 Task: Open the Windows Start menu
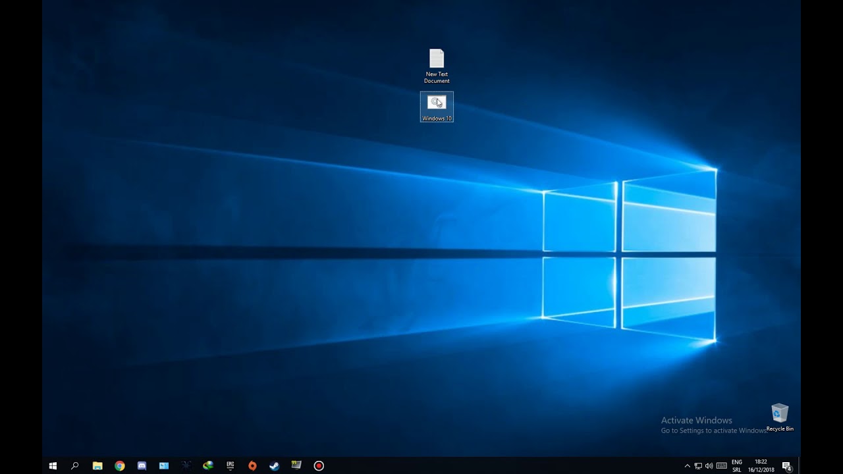[x=53, y=465]
